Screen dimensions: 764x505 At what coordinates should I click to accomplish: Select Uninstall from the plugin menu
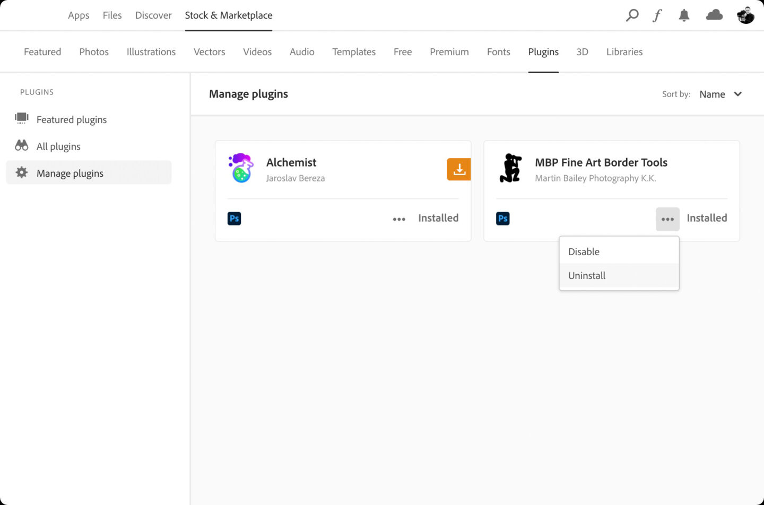[x=587, y=276]
